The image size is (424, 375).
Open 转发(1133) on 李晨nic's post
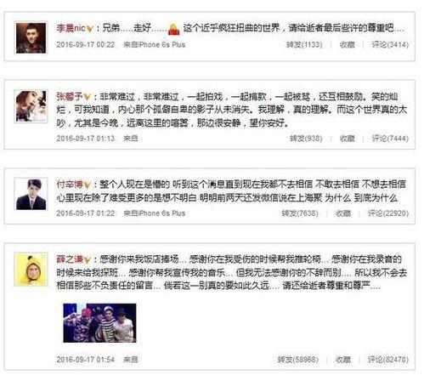pyautogui.click(x=304, y=45)
